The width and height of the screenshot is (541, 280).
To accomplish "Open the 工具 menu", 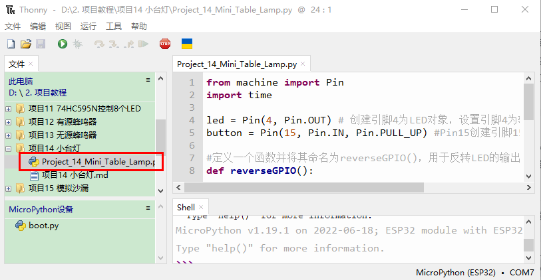I will point(114,27).
